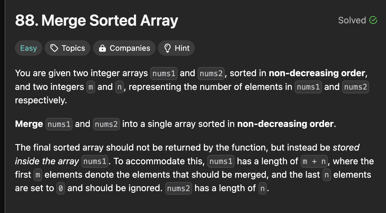Viewport: 386px width, 213px height.
Task: Click the nums1 chip following 'elements in'
Action: pyautogui.click(x=308, y=87)
